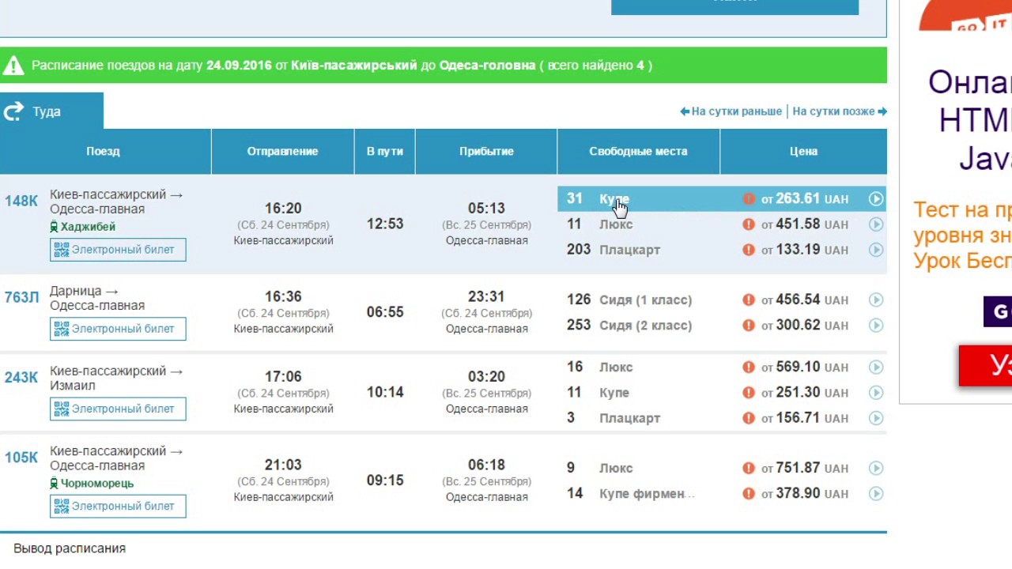This screenshot has height=569, width=1012.
Task: Click the Цена column header
Action: (x=803, y=151)
